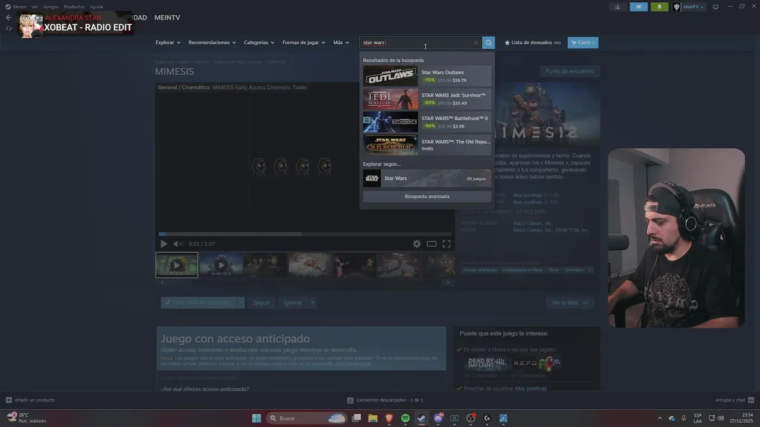Click Punto de encuentro button
Screen dimensions: 760x427
(569, 71)
